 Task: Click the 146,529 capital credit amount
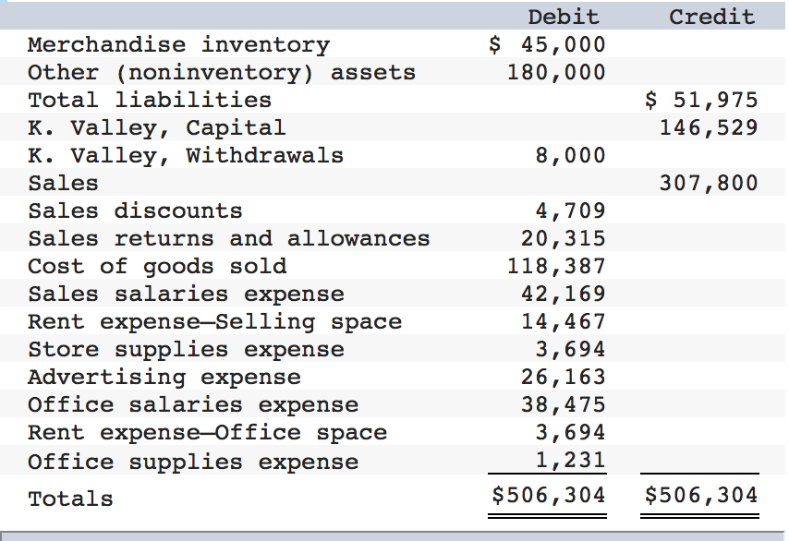tap(709, 127)
